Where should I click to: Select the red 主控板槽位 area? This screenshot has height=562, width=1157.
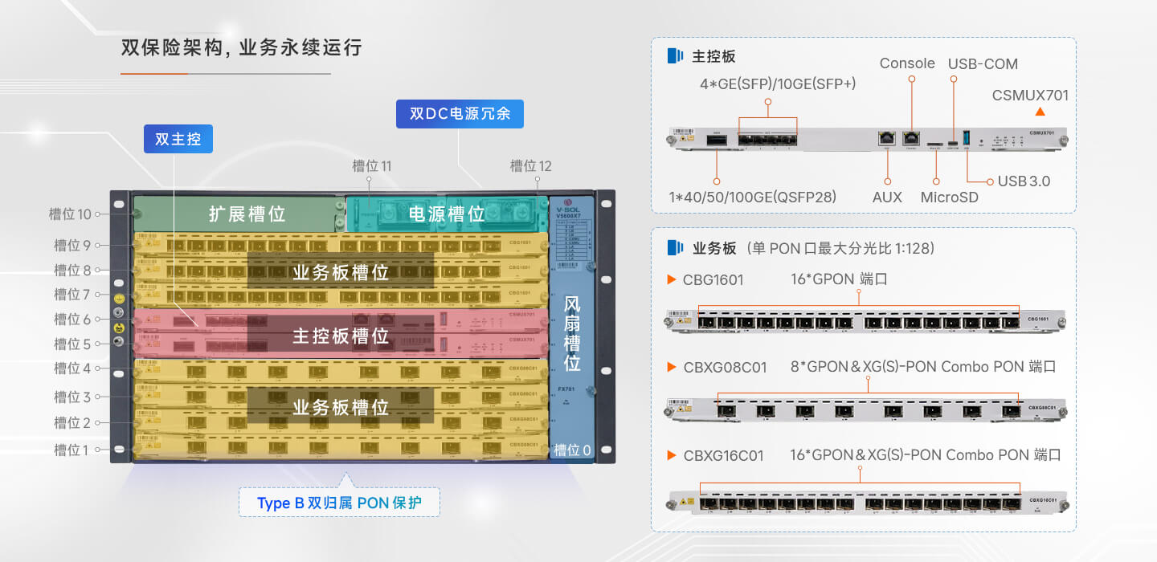coord(341,334)
